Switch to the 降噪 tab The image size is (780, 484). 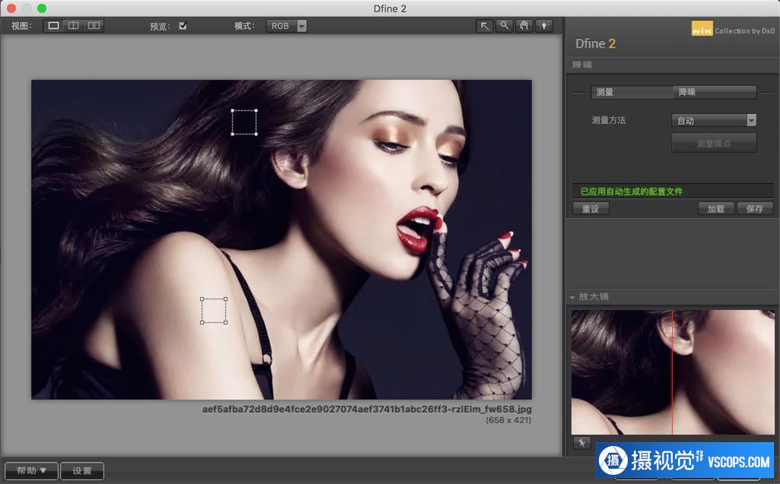coord(715,92)
